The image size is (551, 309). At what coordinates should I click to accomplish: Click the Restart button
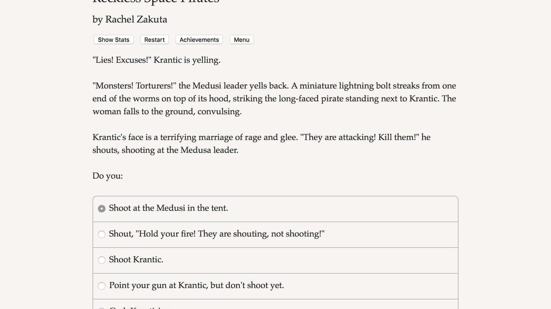[x=155, y=39]
